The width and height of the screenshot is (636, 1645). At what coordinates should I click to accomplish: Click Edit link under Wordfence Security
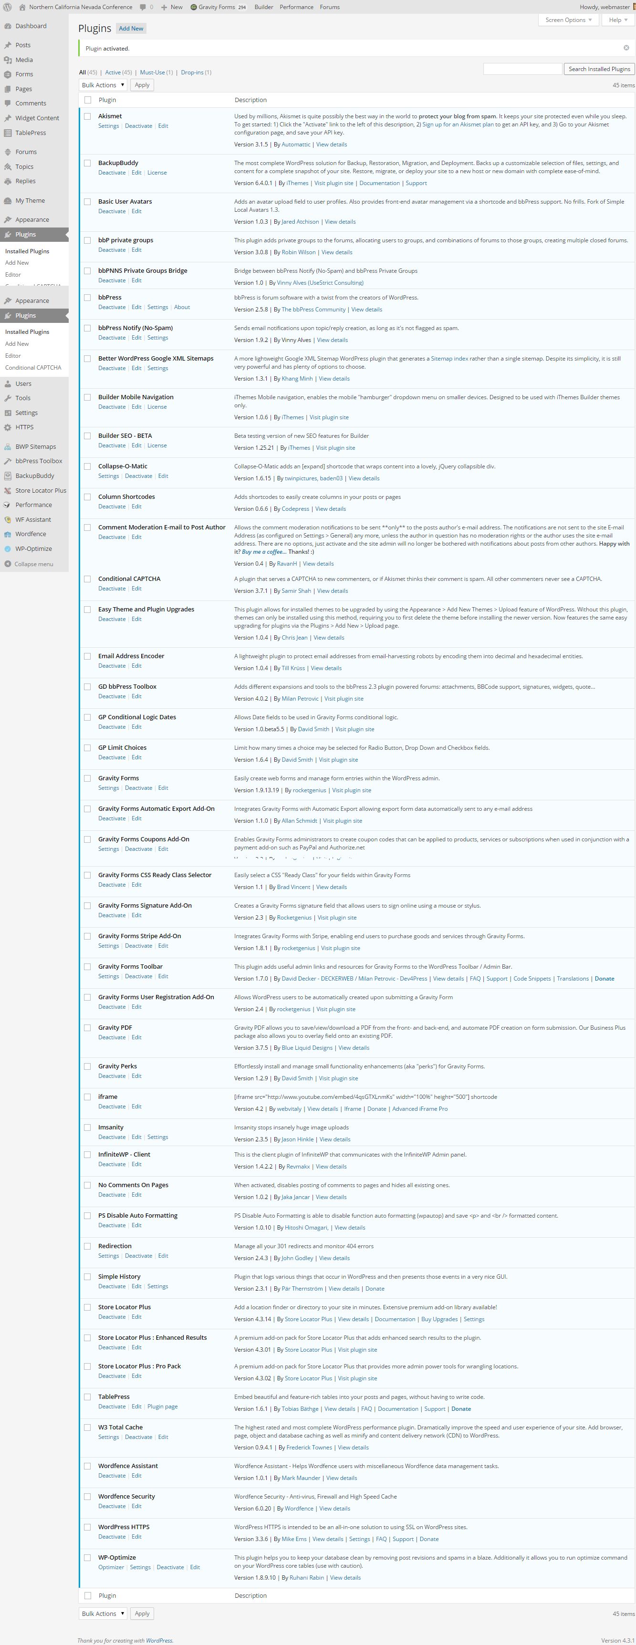click(136, 1506)
